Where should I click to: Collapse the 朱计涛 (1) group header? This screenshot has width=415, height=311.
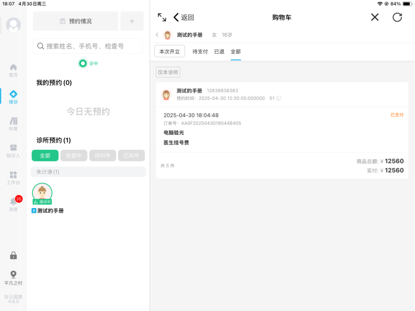point(88,172)
